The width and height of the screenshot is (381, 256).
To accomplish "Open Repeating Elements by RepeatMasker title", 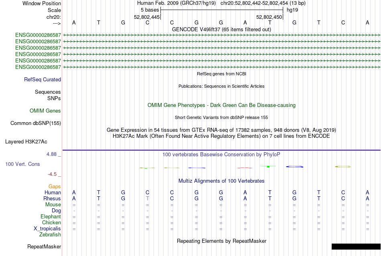I will click(x=221, y=241).
